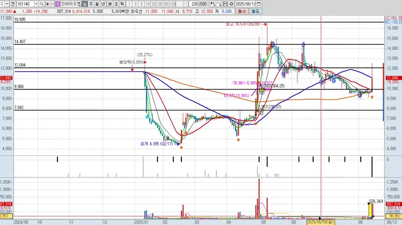Viewport: 402px width, 225px height.
Task: Choose the 30 interval button
Action: 160,4
